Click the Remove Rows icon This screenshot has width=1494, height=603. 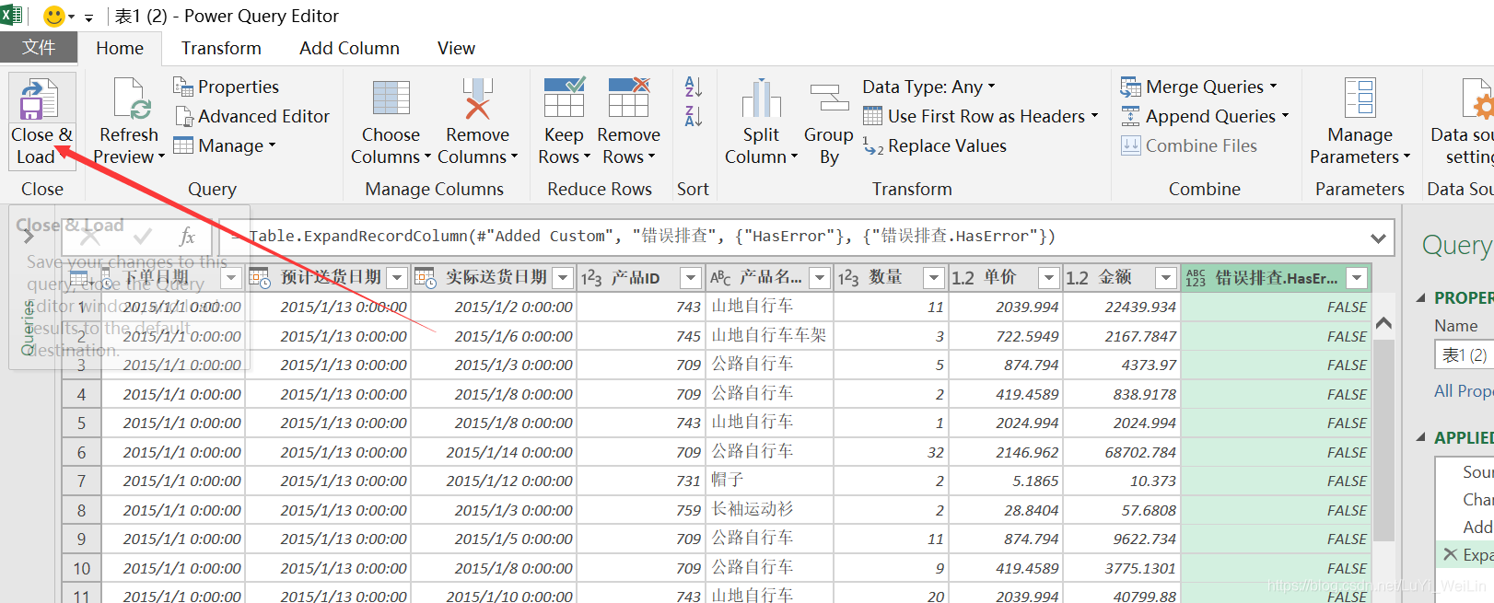click(x=629, y=98)
